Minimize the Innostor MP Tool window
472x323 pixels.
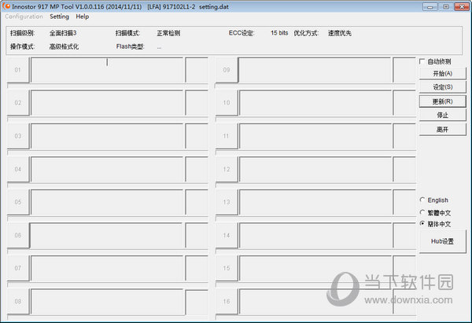(430, 6)
